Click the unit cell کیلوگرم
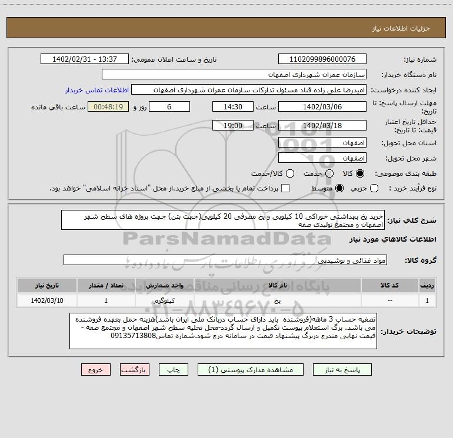The image size is (453, 438). tap(164, 300)
